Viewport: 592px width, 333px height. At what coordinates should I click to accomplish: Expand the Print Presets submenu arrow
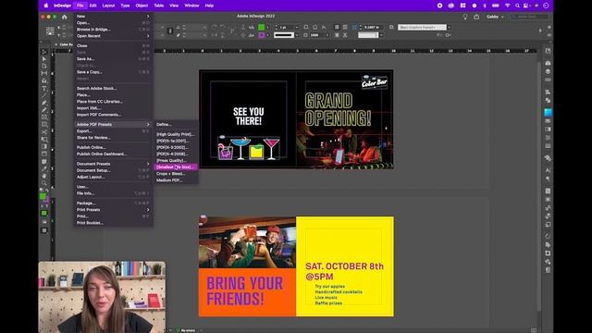click(148, 210)
